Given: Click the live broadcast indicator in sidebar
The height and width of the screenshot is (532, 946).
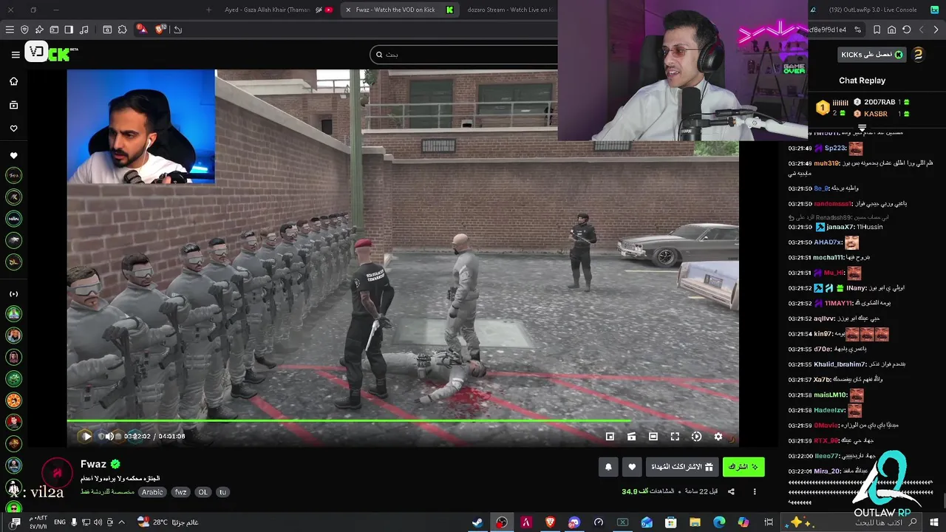Looking at the screenshot, I should (13, 293).
